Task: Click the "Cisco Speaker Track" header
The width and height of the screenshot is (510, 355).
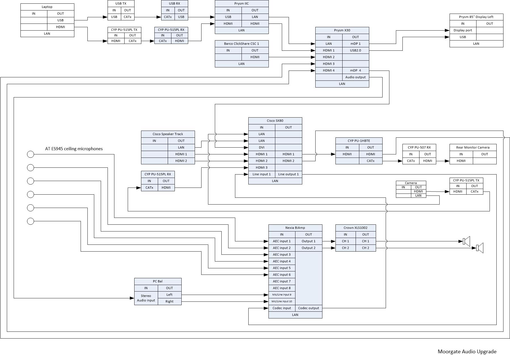Action: [x=168, y=134]
